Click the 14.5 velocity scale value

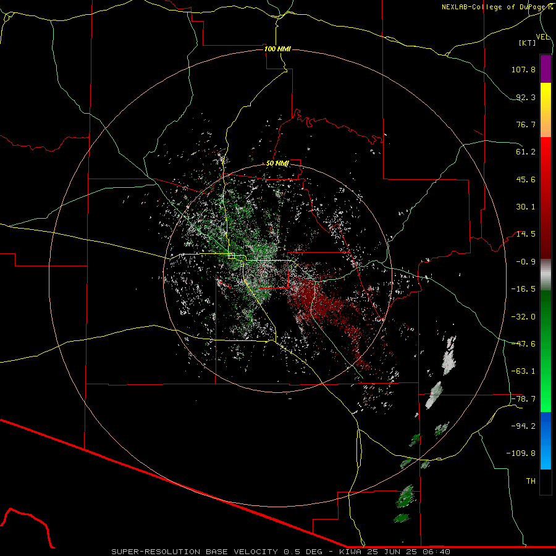pyautogui.click(x=526, y=234)
